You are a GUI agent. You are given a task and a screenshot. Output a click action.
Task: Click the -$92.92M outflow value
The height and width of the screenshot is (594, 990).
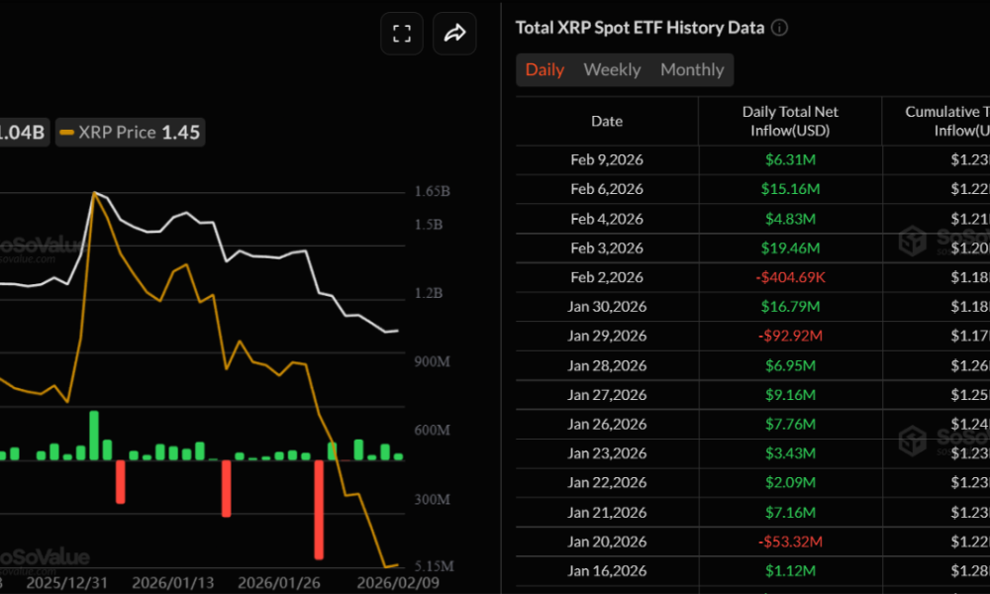[x=790, y=336]
